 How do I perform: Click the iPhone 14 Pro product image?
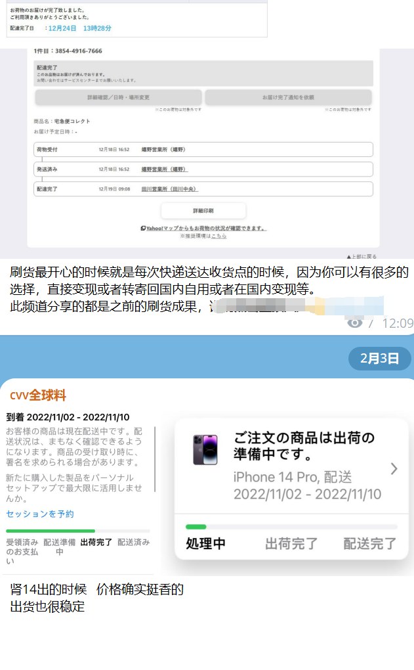click(205, 449)
